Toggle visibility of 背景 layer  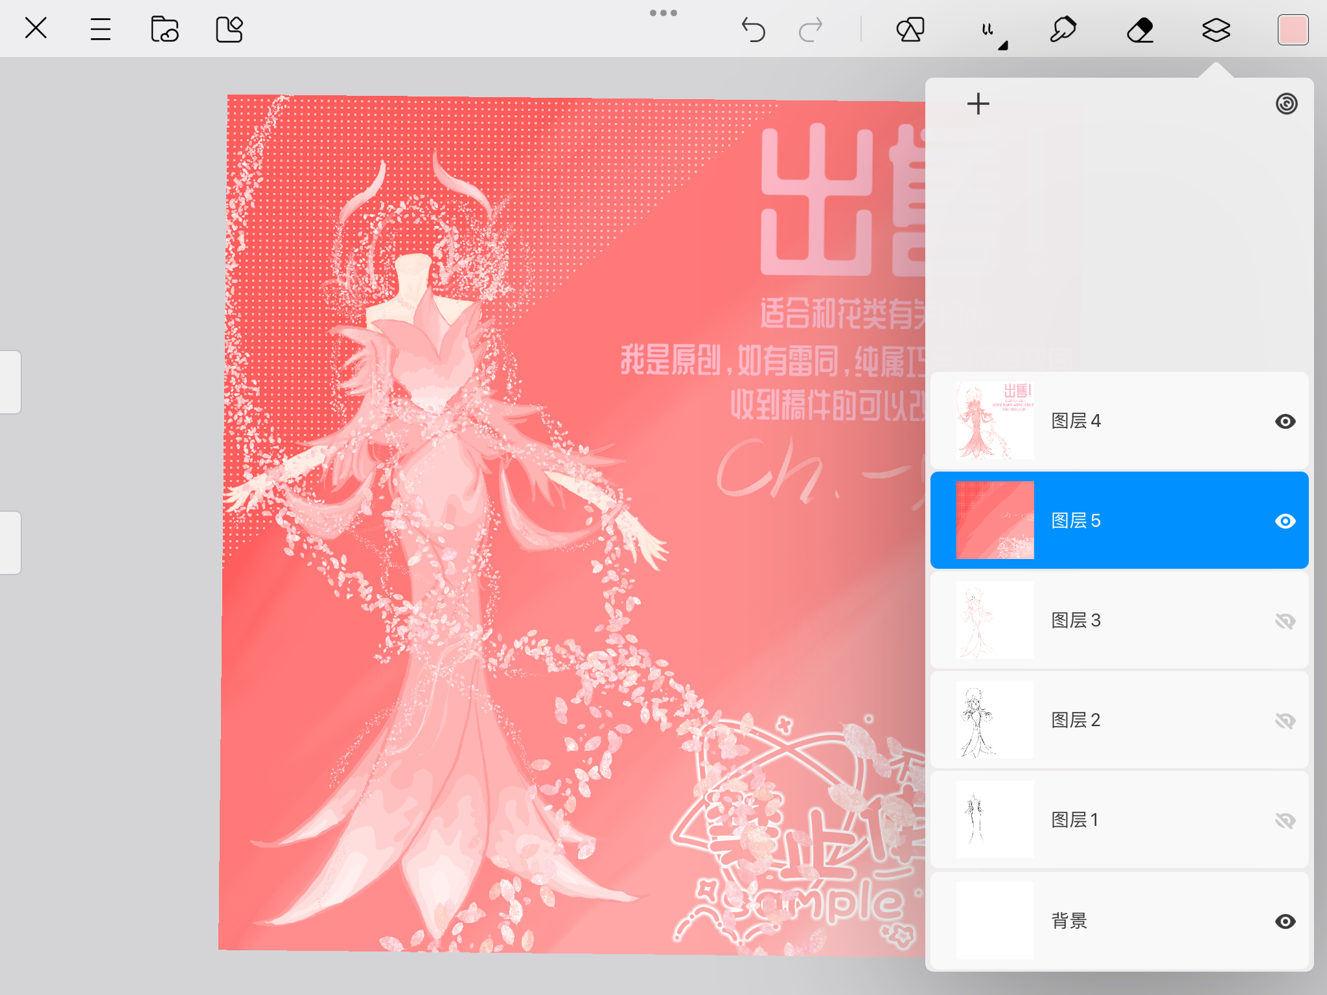pyautogui.click(x=1285, y=921)
